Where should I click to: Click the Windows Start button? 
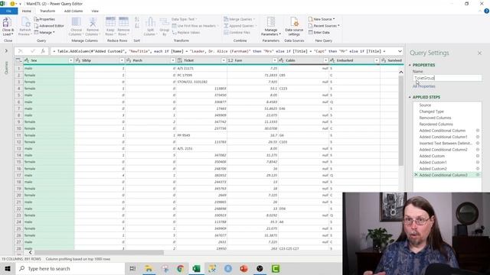click(x=8, y=268)
